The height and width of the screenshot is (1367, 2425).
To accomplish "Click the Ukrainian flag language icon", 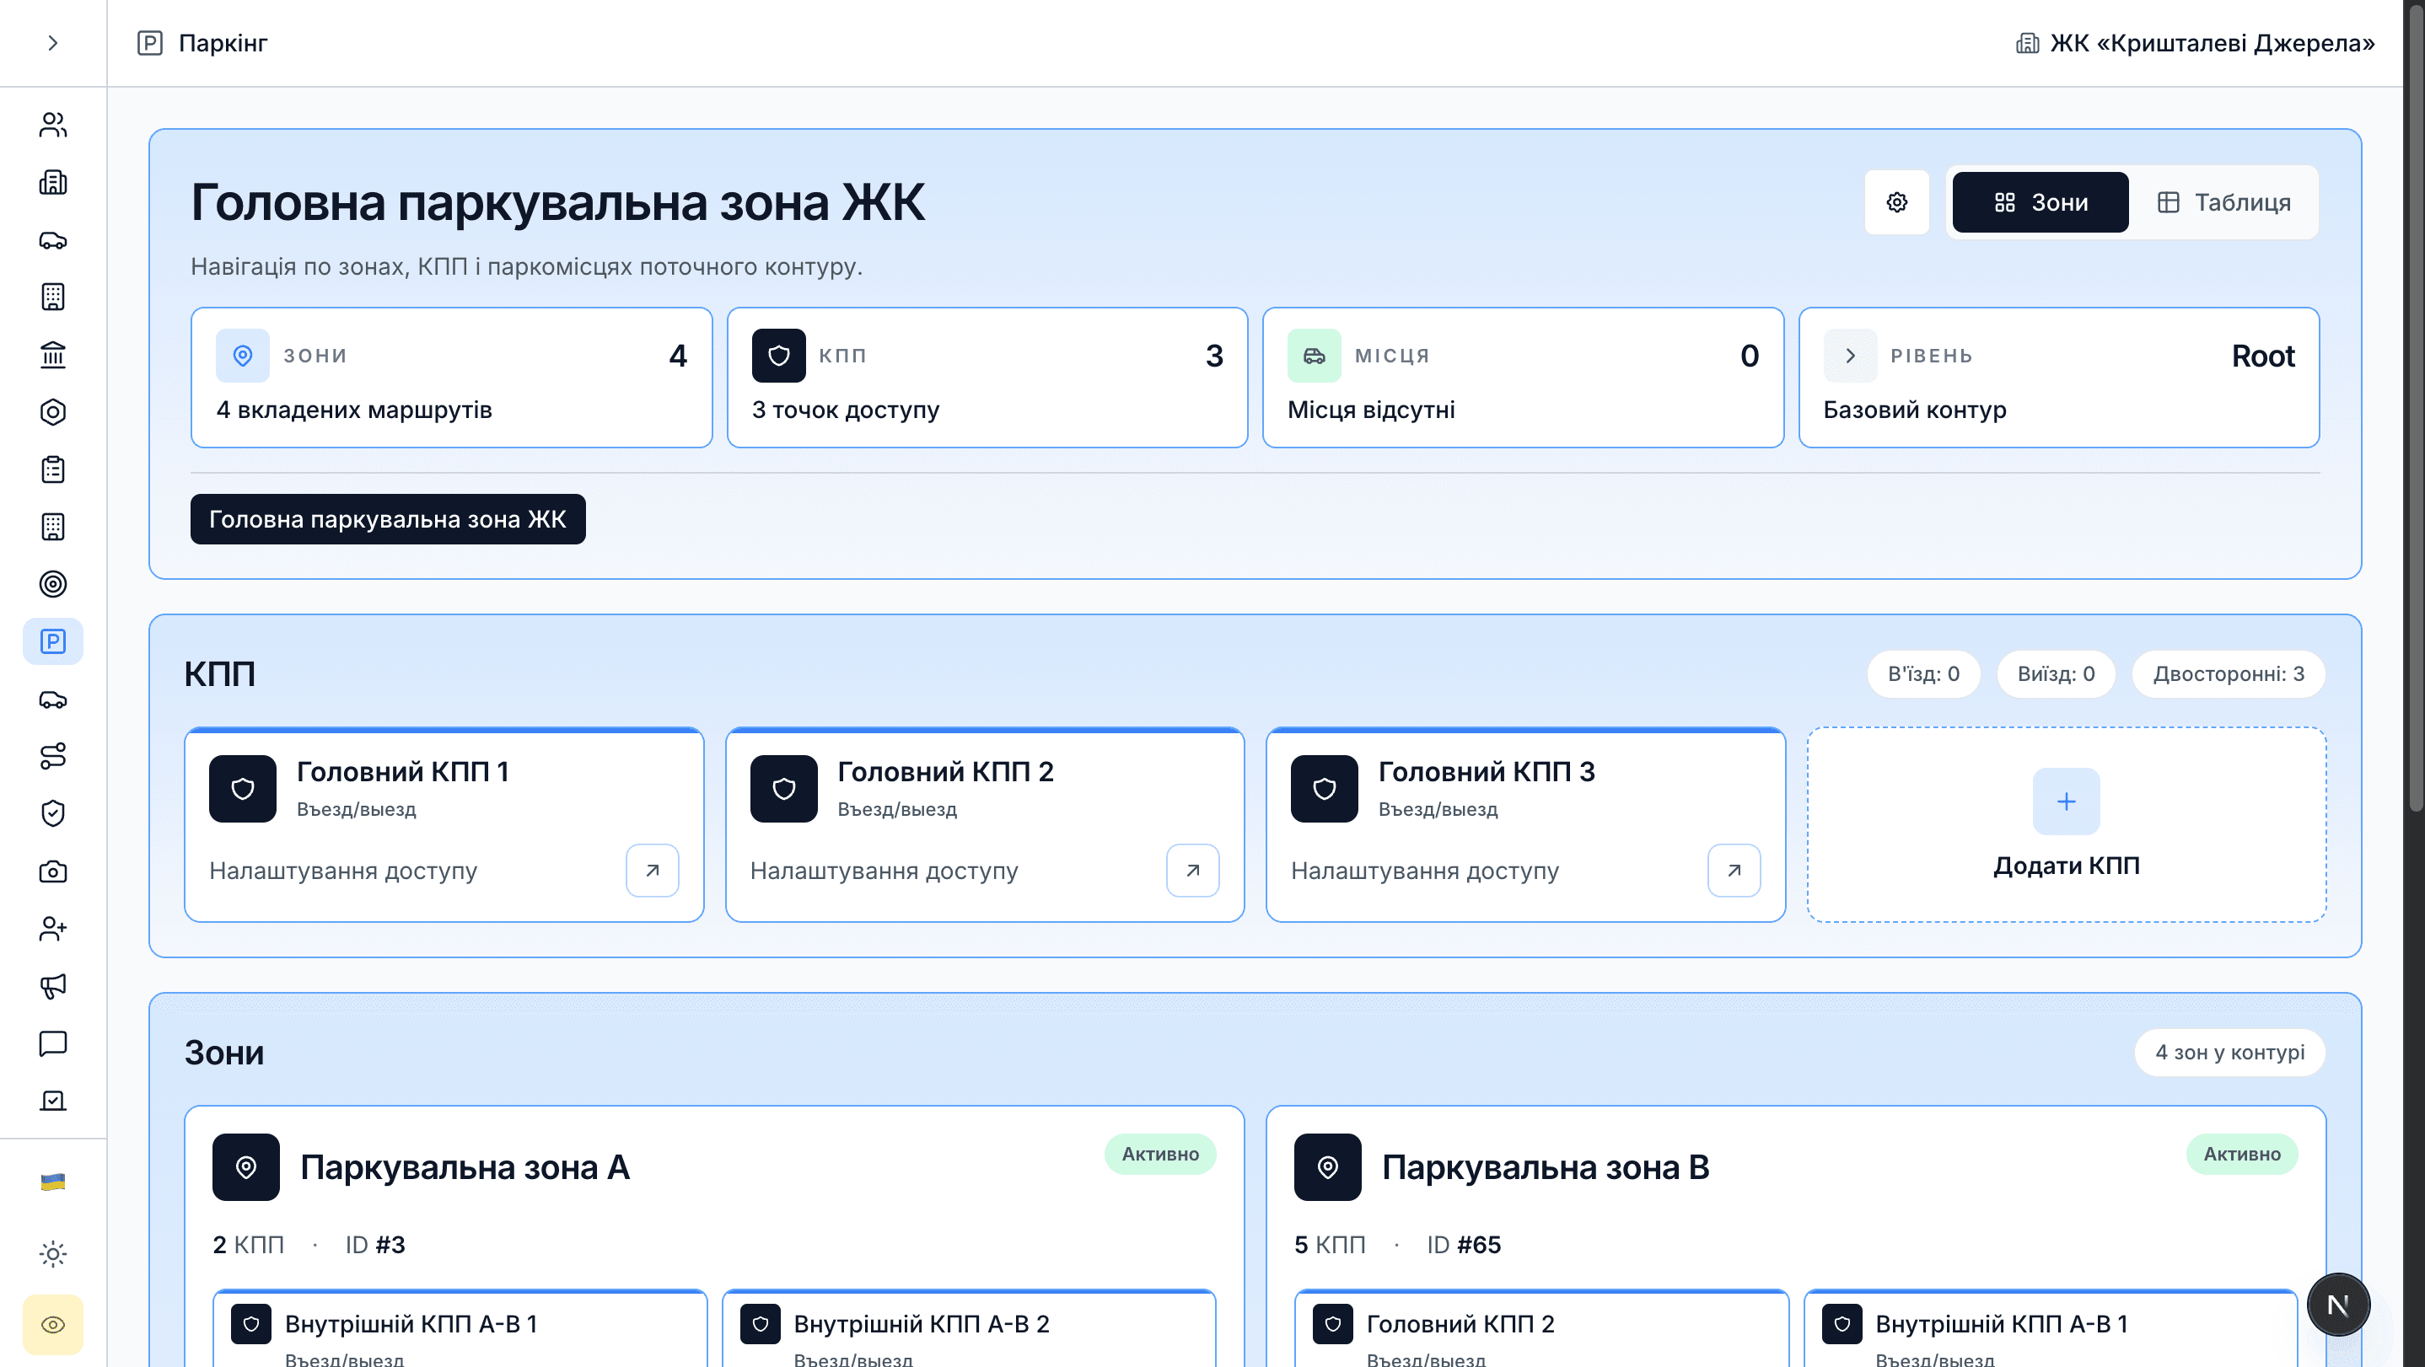I will (x=53, y=1182).
